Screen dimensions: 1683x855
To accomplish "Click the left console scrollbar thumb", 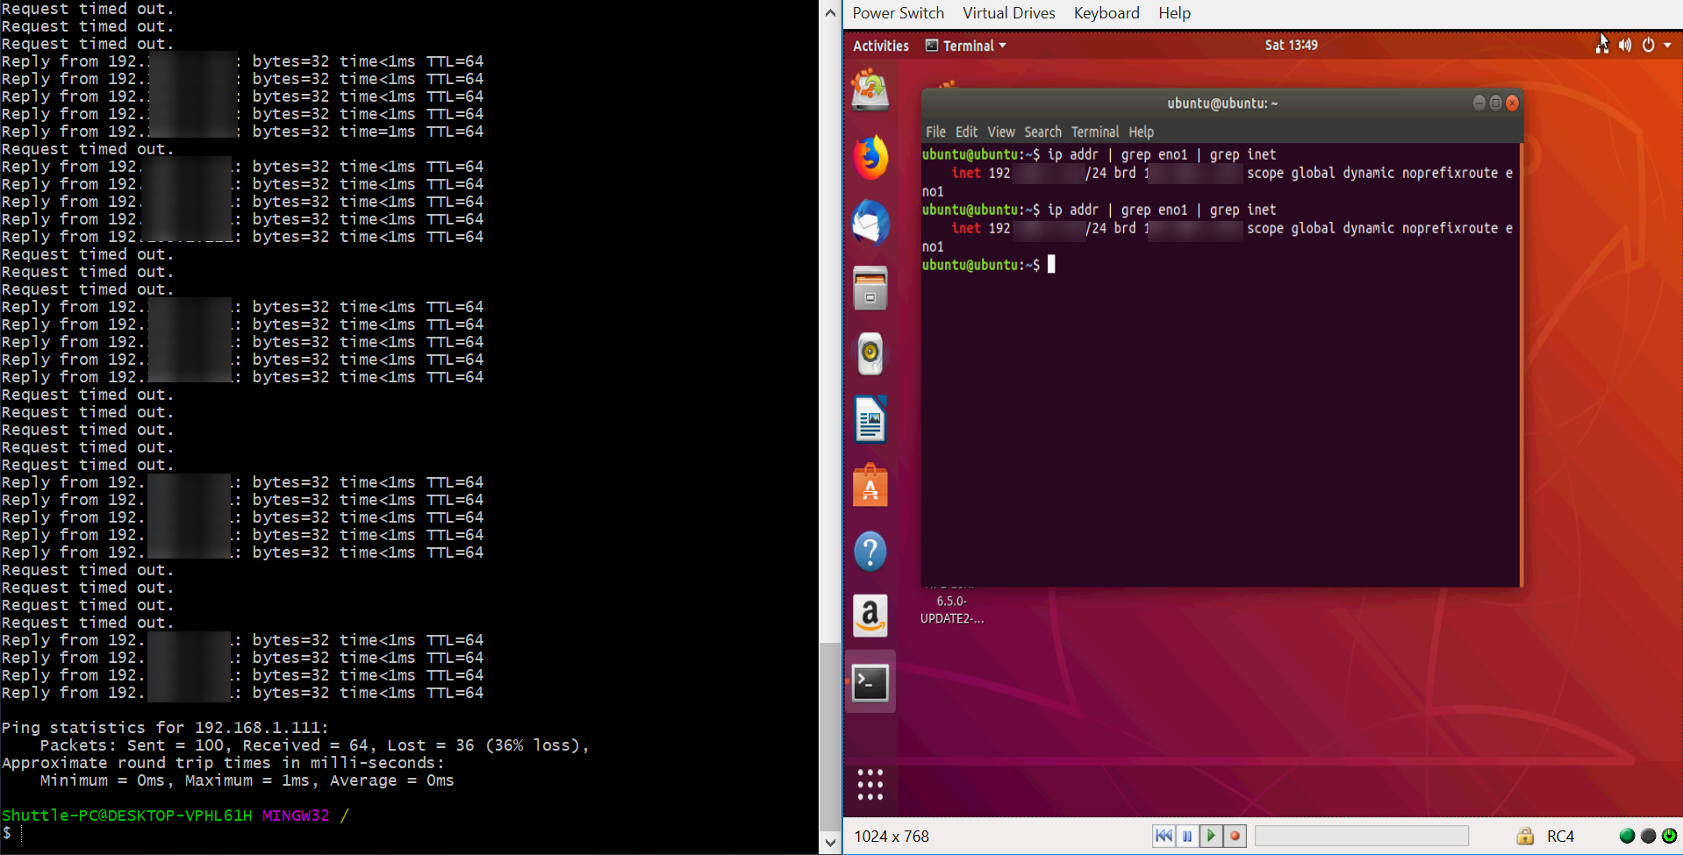I will pyautogui.click(x=829, y=736).
